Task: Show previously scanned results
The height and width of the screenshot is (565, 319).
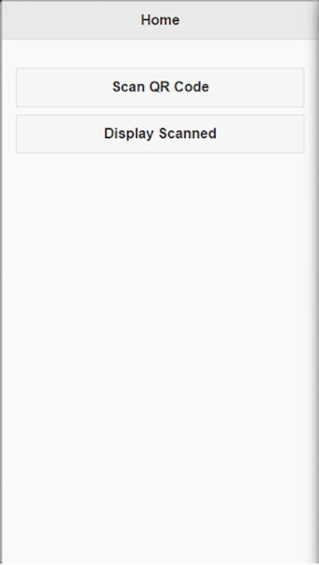Action: click(160, 134)
